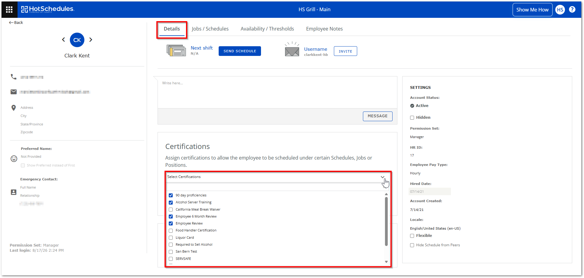This screenshot has height=278, width=584.
Task: Click scroll up arrow in certifications list
Action: (x=386, y=194)
